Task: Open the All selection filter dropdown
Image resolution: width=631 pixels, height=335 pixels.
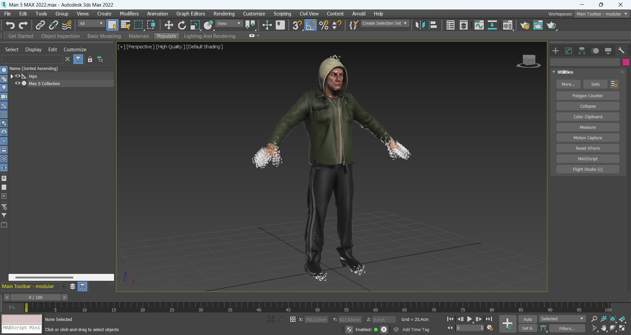Action: point(91,24)
